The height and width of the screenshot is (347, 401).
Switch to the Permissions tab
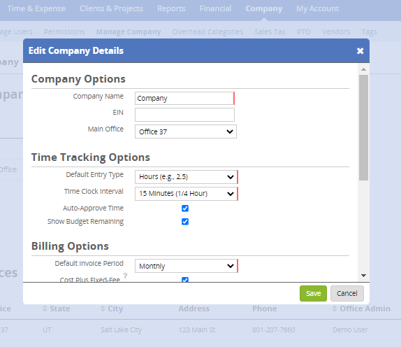(x=64, y=31)
